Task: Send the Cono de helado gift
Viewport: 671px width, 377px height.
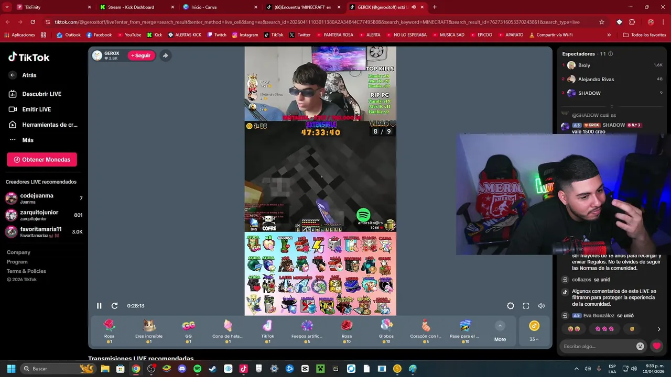Action: [228, 331]
